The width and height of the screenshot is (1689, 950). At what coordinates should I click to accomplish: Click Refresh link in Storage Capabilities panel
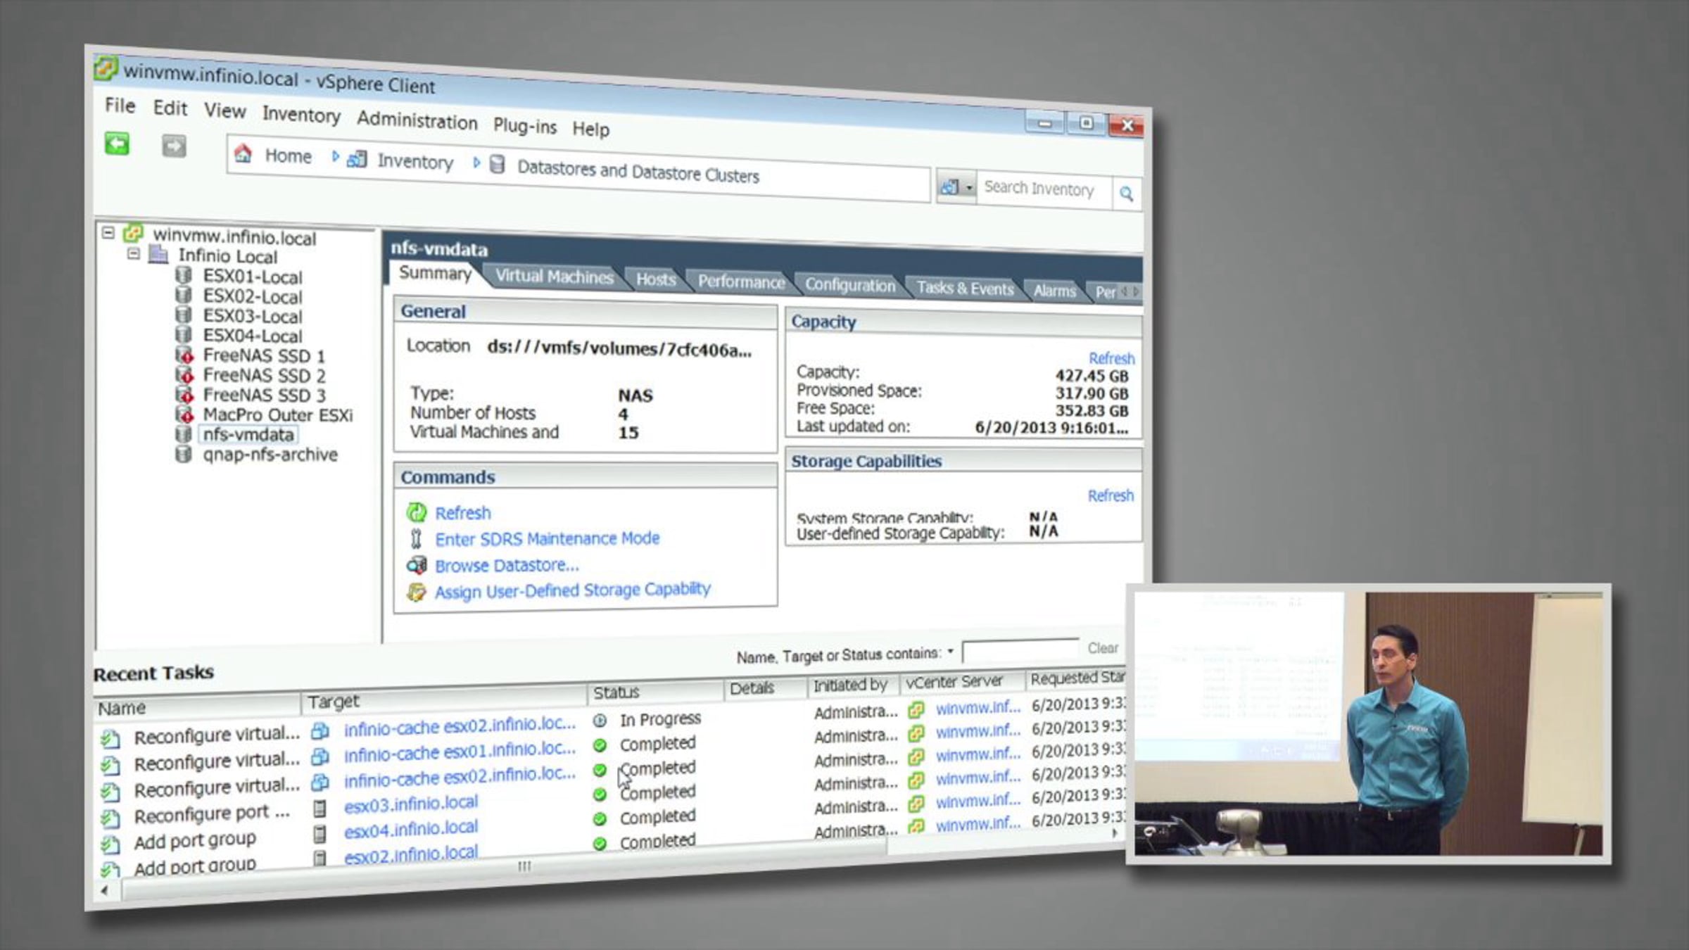1111,495
